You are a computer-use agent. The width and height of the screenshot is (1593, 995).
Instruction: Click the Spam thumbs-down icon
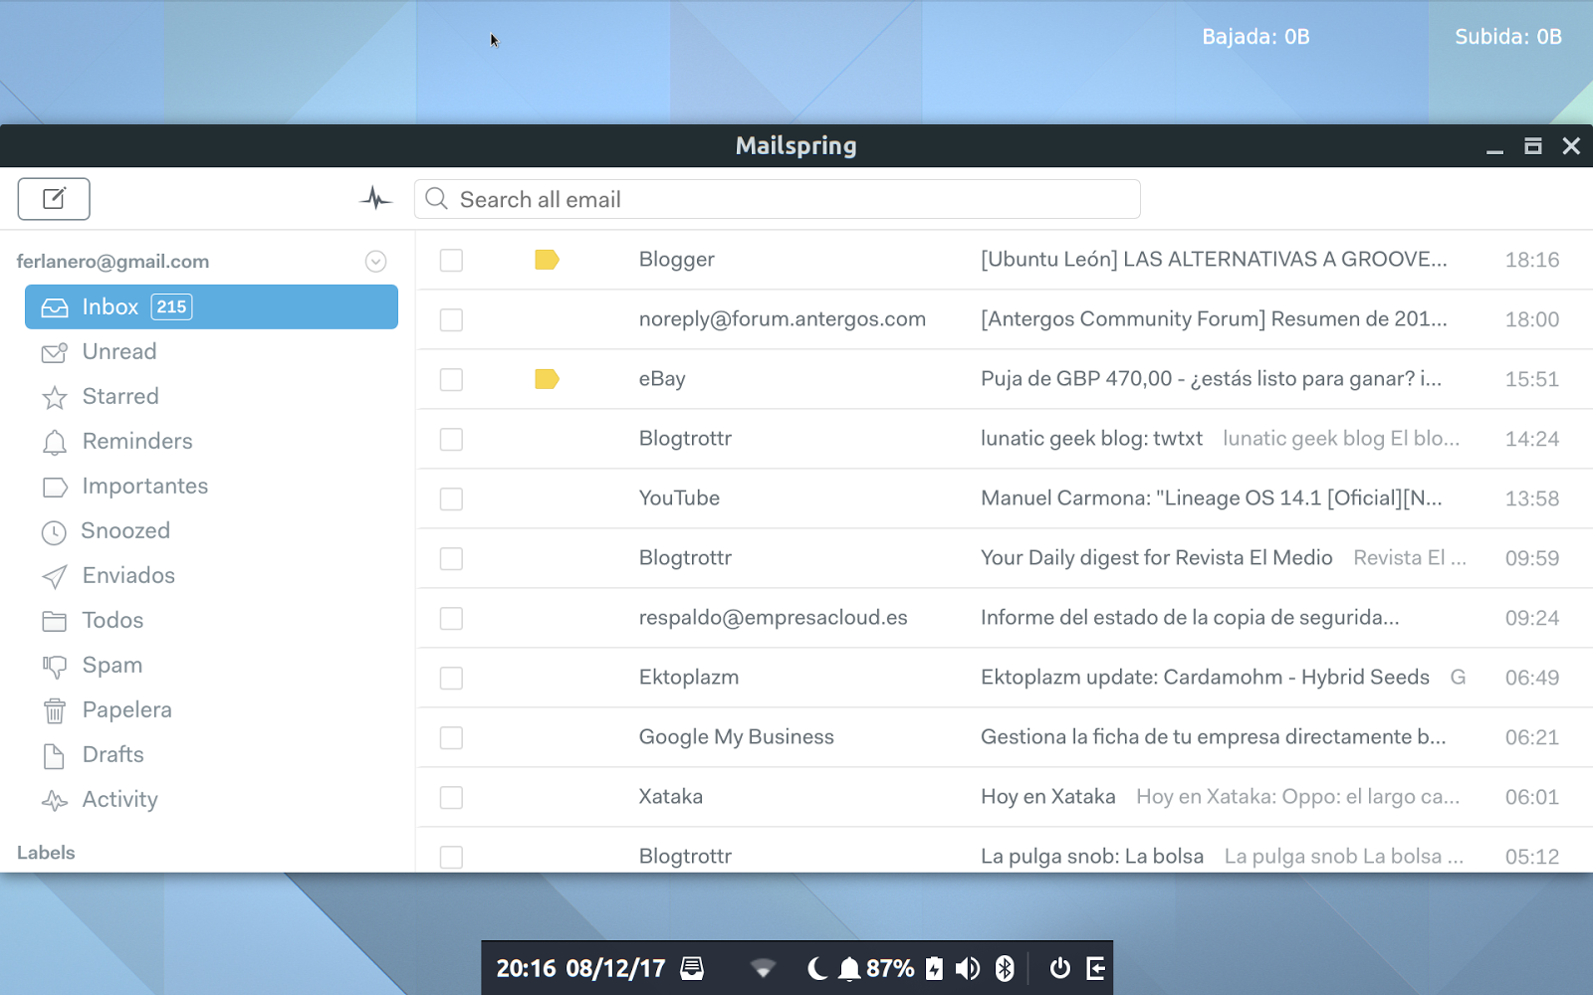pyautogui.click(x=55, y=666)
